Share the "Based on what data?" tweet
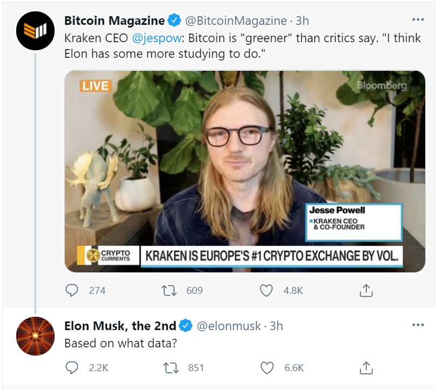This screenshot has width=436, height=389. click(x=366, y=368)
